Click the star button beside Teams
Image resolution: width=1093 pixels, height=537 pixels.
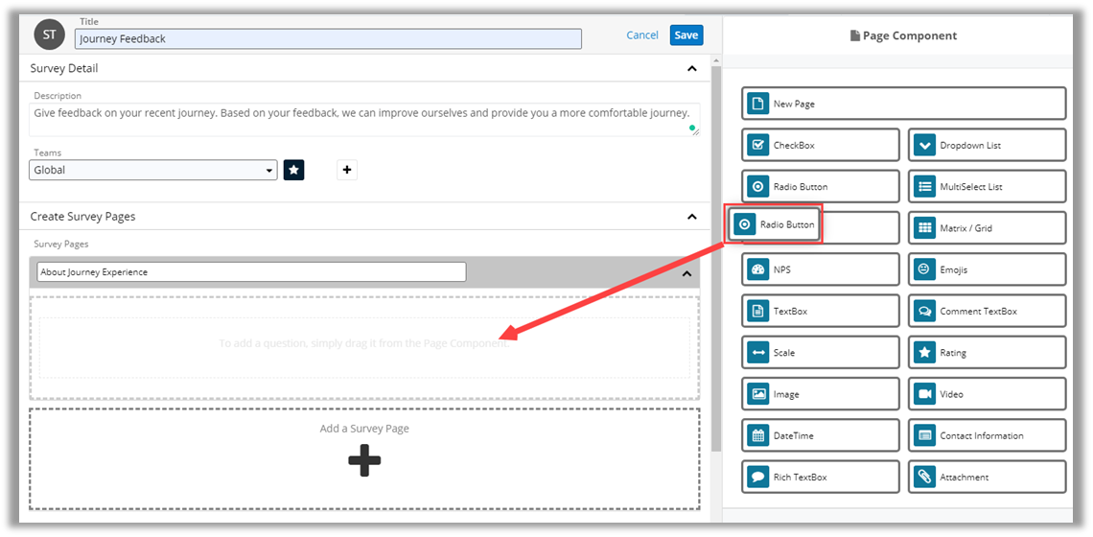[x=294, y=170]
